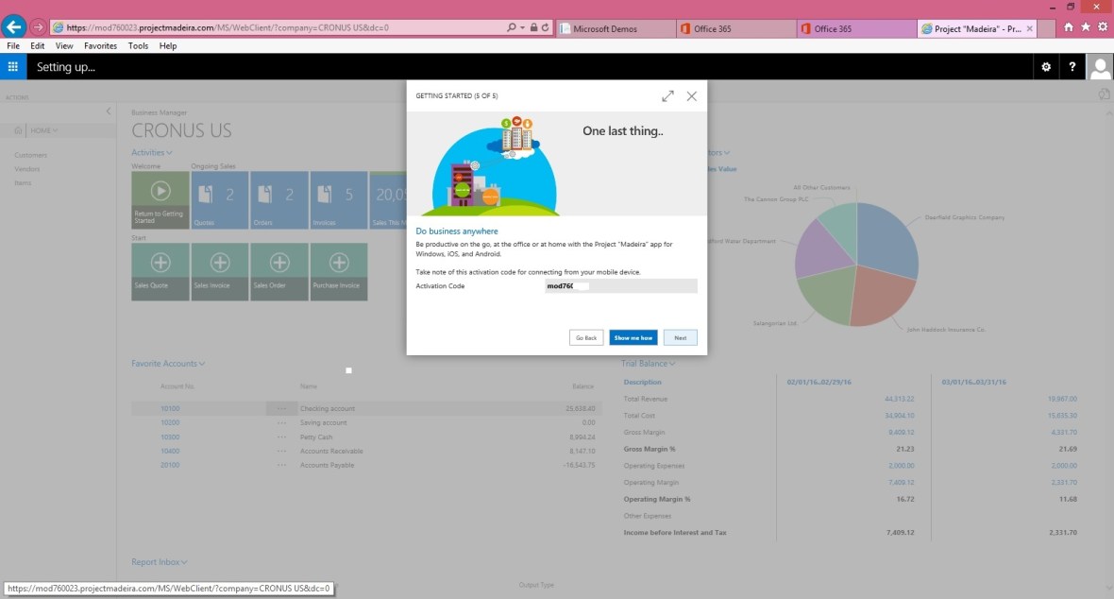Expand the Getting Started dialog to full size
Viewport: 1114px width, 599px height.
[668, 96]
